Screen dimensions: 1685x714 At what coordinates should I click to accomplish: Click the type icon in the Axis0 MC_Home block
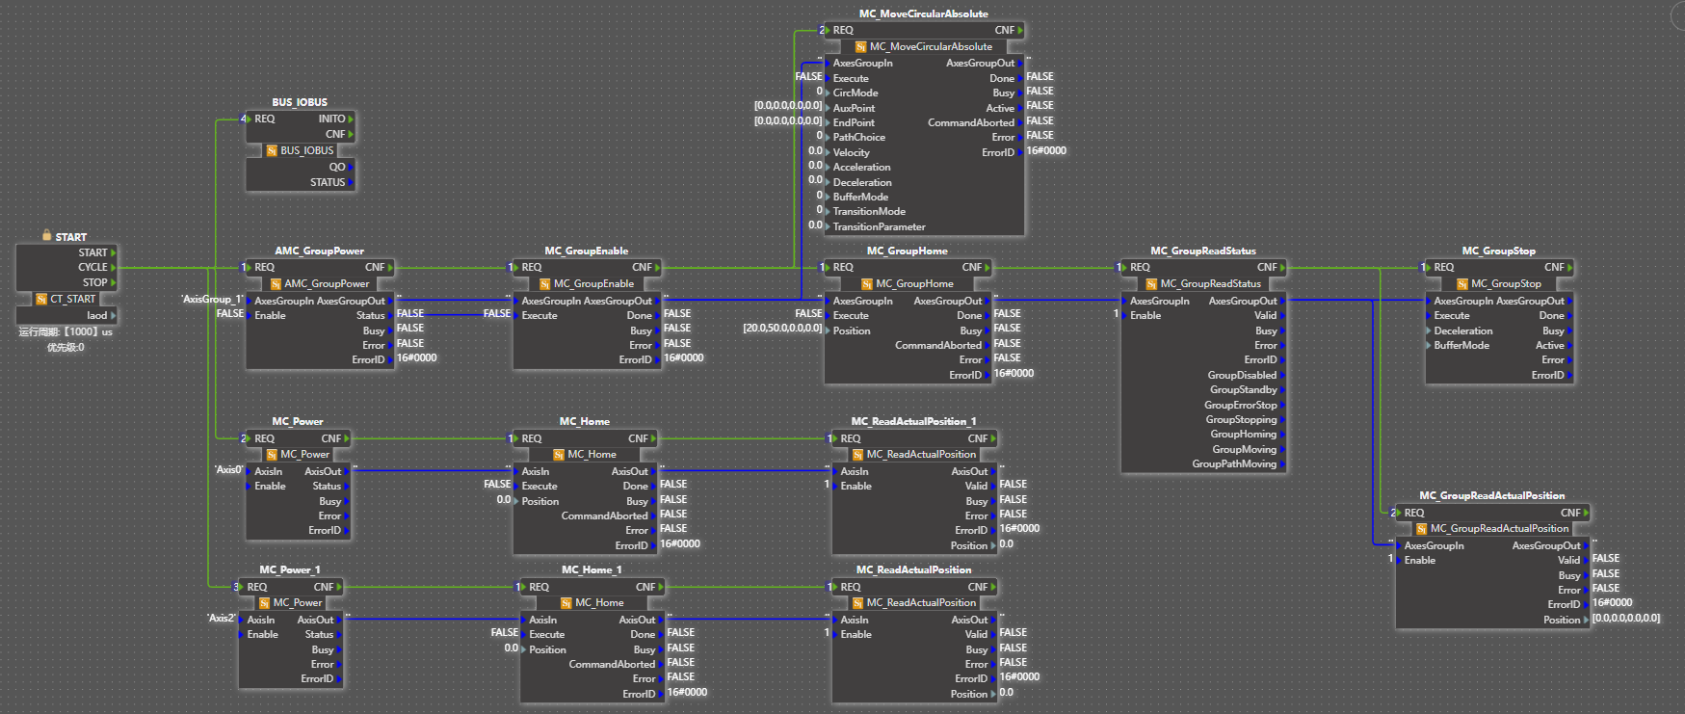[x=559, y=455]
